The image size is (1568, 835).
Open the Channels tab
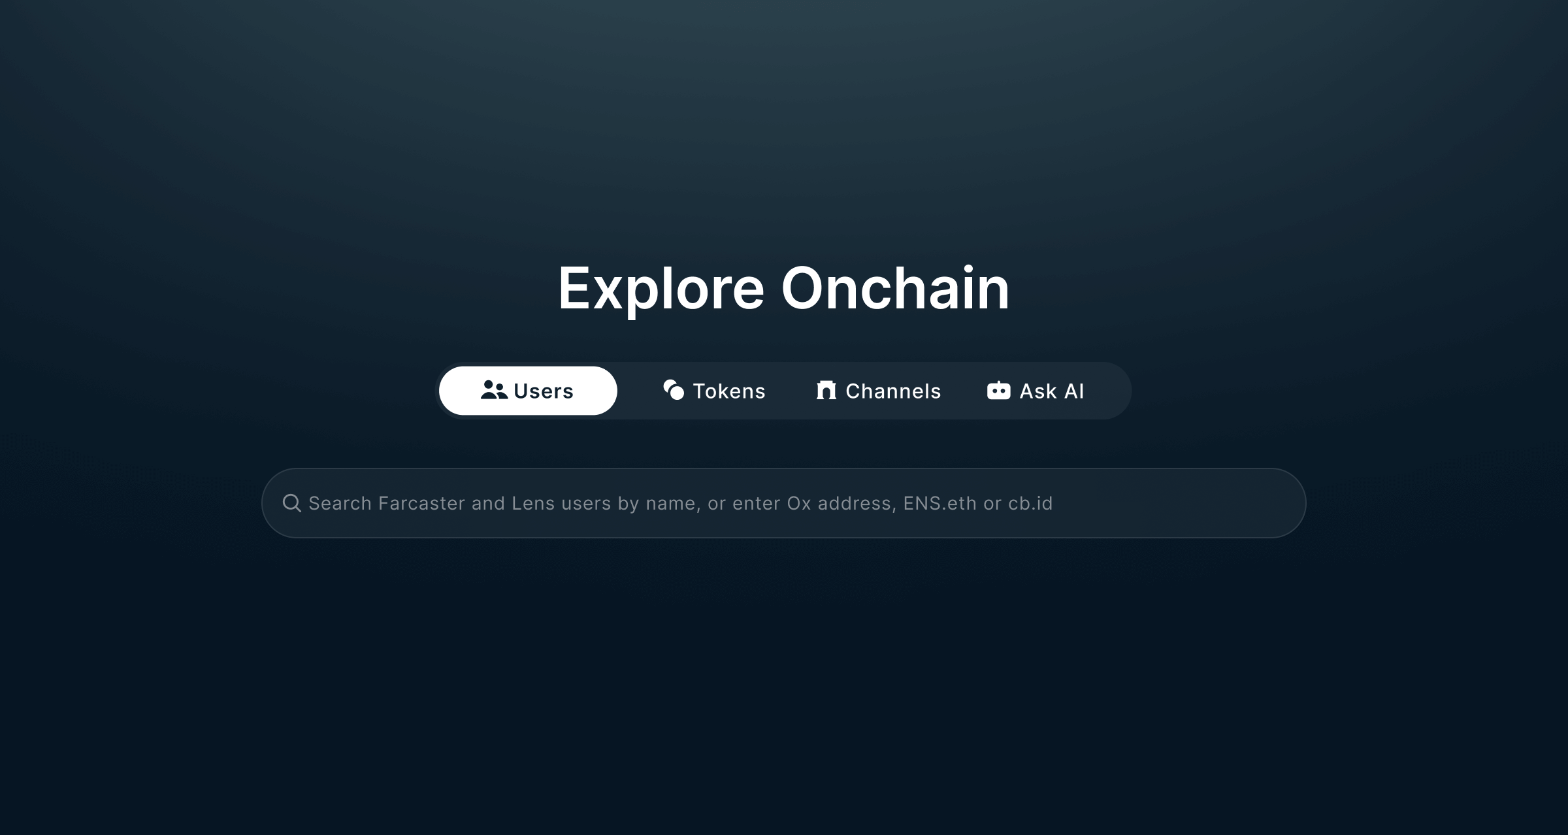pyautogui.click(x=878, y=391)
